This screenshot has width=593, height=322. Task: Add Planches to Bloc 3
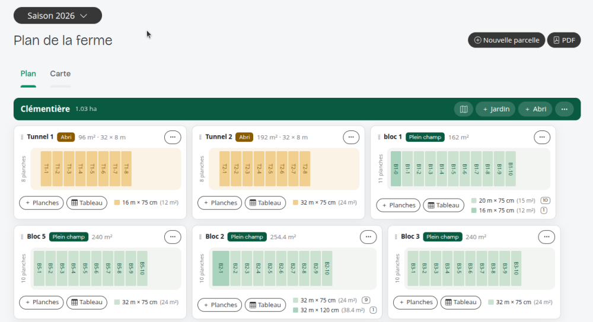point(416,302)
